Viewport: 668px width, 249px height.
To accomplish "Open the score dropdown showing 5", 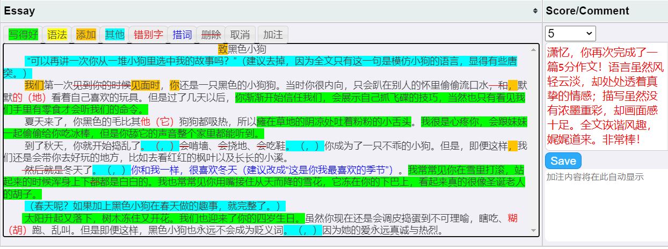I will point(570,34).
